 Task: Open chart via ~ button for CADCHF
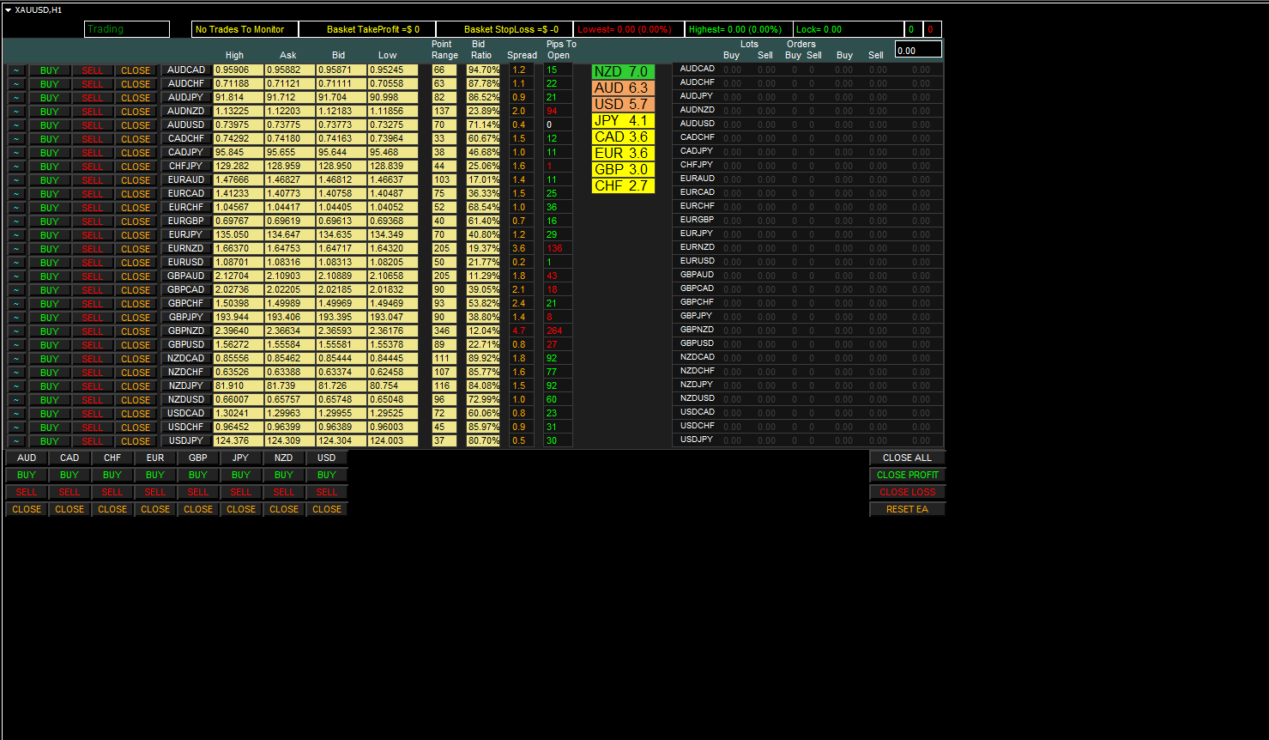coord(16,139)
